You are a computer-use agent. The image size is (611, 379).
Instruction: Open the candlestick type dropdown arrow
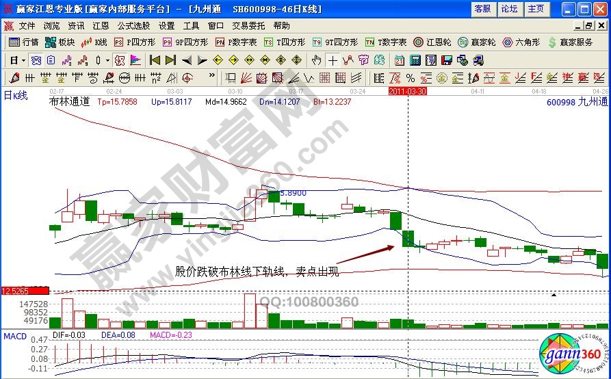(107, 60)
